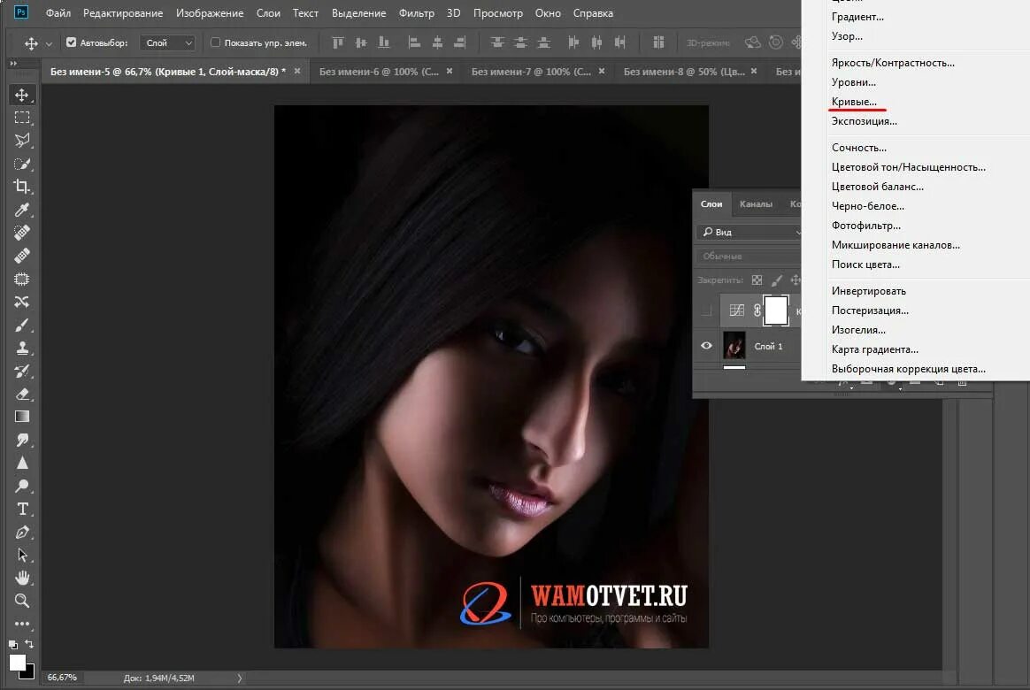
Task: Expand the Вид layer filter dropdown
Action: coord(749,232)
